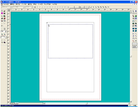The height and width of the screenshot is (107, 138).
Task: Select the filled ellipse shape tool
Action: click(x=133, y=31)
